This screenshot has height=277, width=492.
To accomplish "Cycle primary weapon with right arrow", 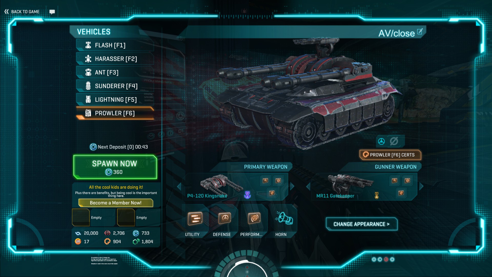I will point(292,186).
